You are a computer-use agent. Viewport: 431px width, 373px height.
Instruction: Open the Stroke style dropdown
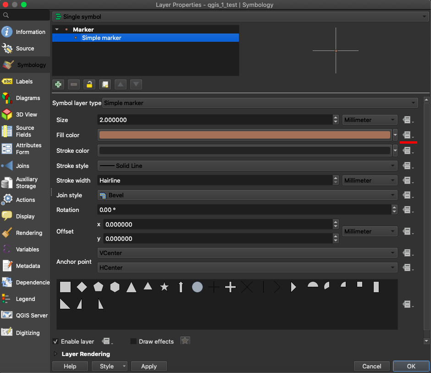pos(248,166)
